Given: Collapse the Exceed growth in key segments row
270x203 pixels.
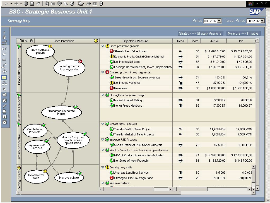Looking at the screenshot, I should [102, 72].
